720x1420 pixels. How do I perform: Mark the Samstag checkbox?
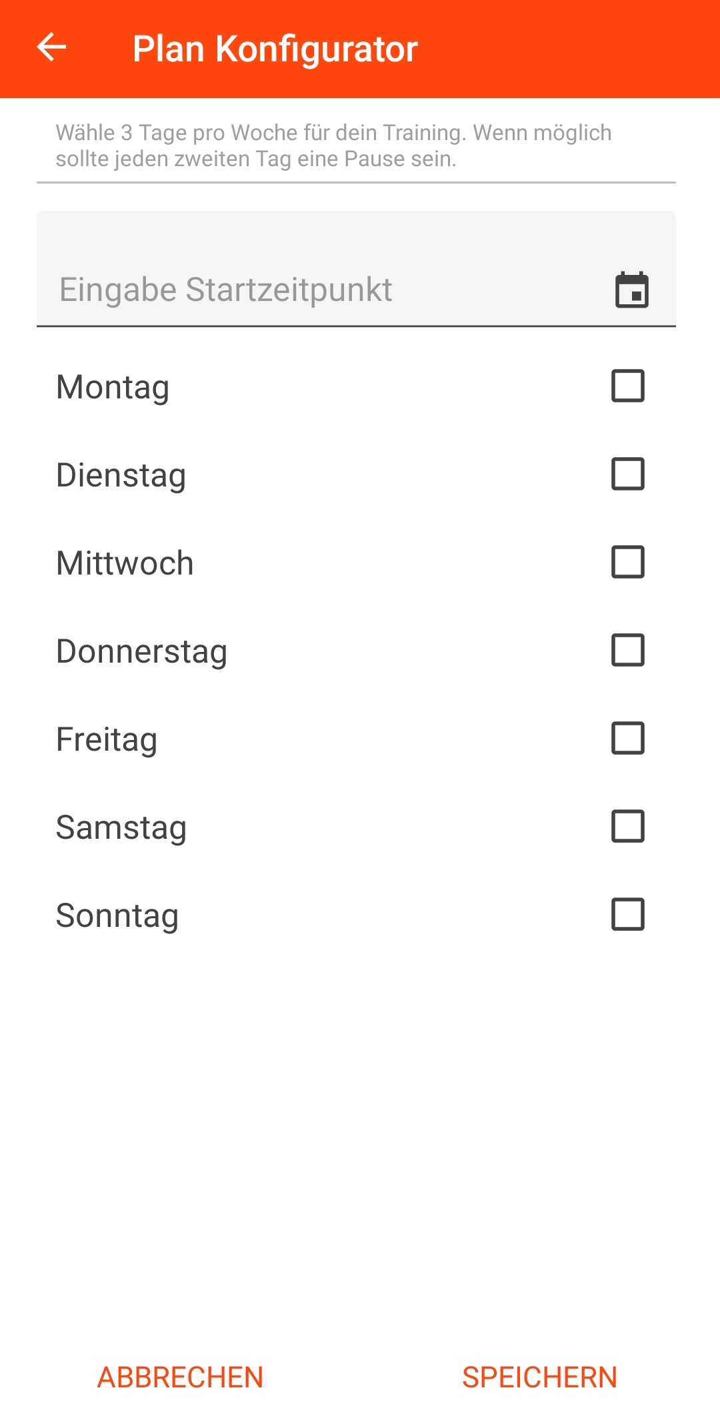tap(627, 826)
